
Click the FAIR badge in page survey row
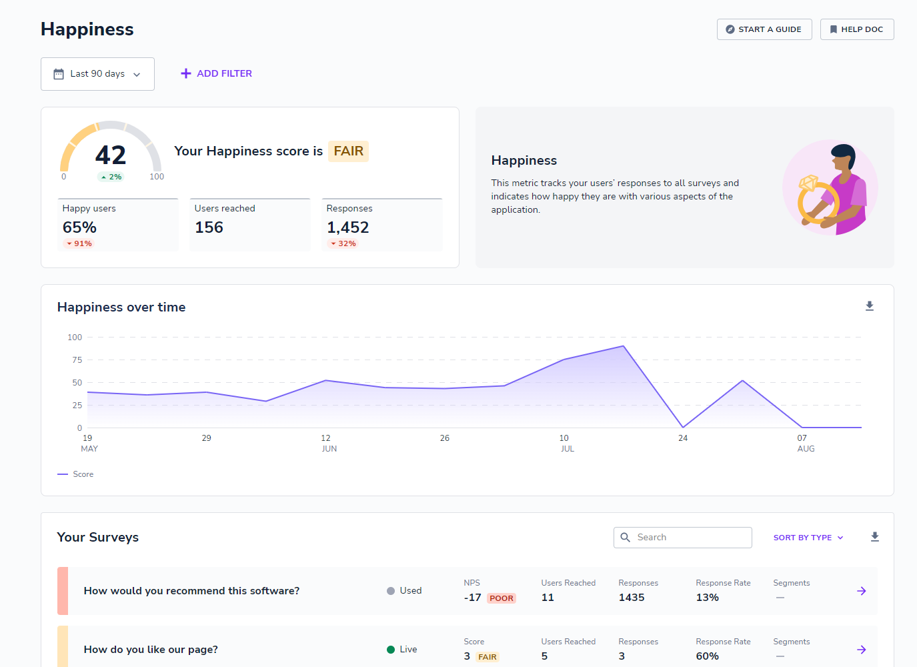[488, 657]
